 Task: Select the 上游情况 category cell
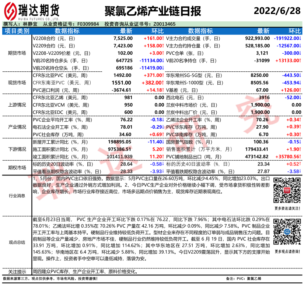17,105
